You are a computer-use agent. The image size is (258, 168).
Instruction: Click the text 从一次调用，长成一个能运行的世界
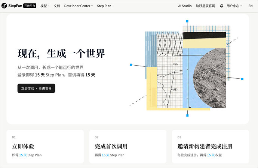50,67
